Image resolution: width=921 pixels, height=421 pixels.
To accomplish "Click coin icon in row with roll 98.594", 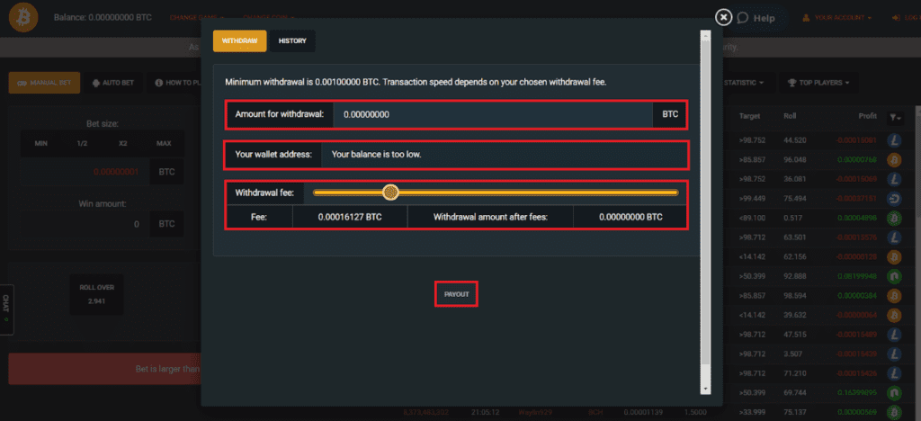I will (894, 295).
